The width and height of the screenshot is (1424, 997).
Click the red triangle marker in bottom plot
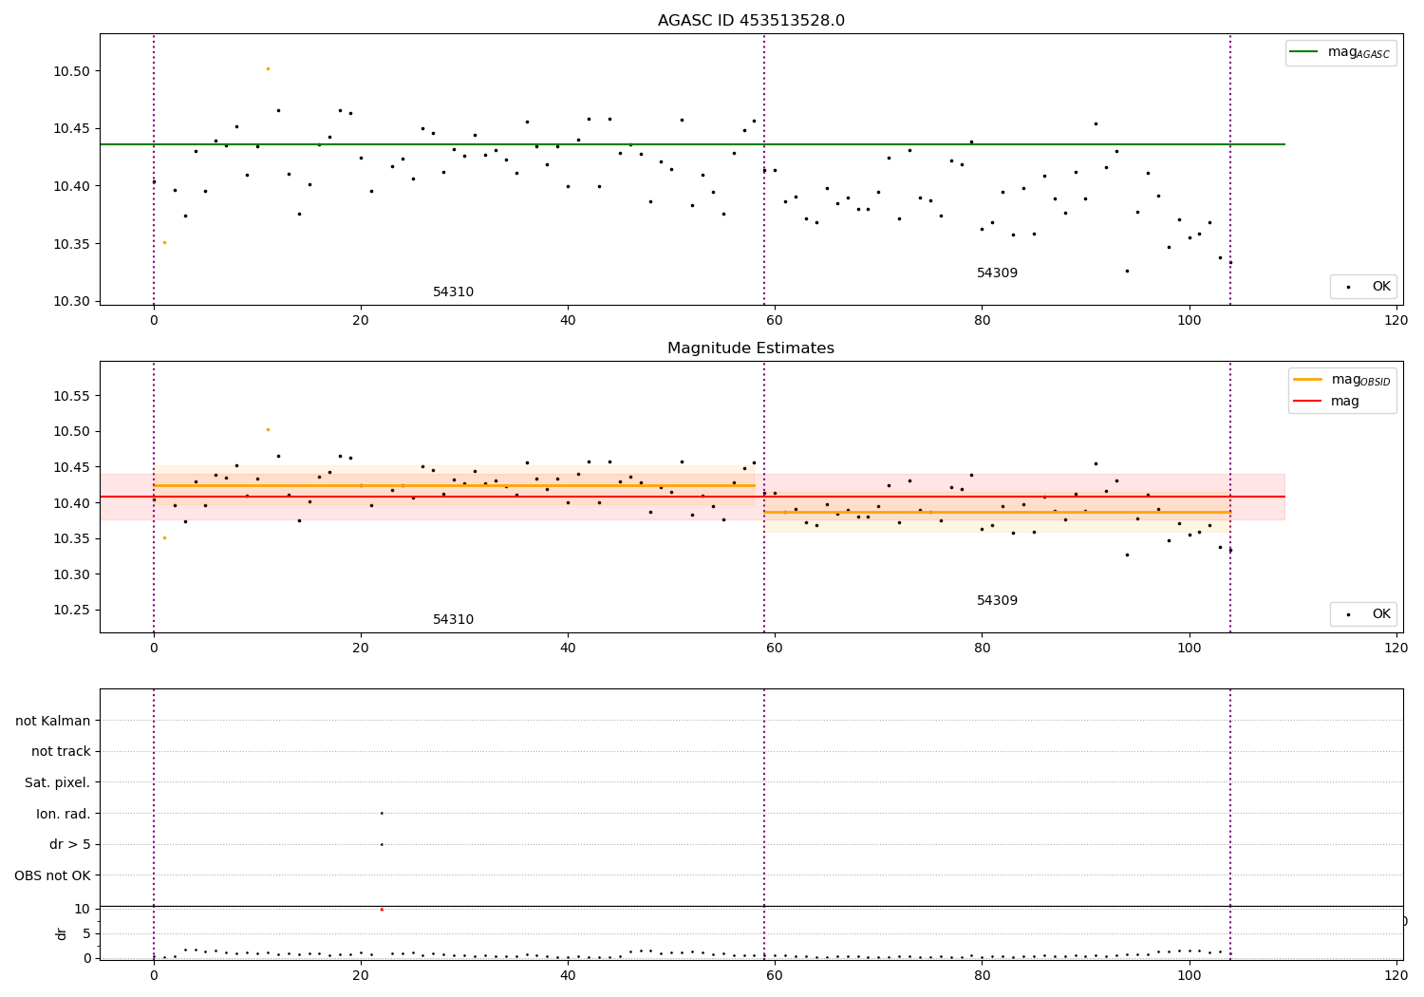coord(382,909)
